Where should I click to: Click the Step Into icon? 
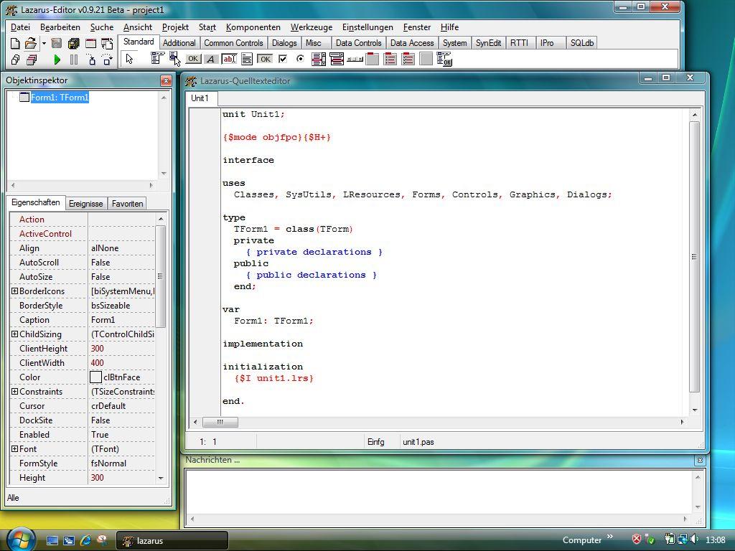tap(91, 60)
